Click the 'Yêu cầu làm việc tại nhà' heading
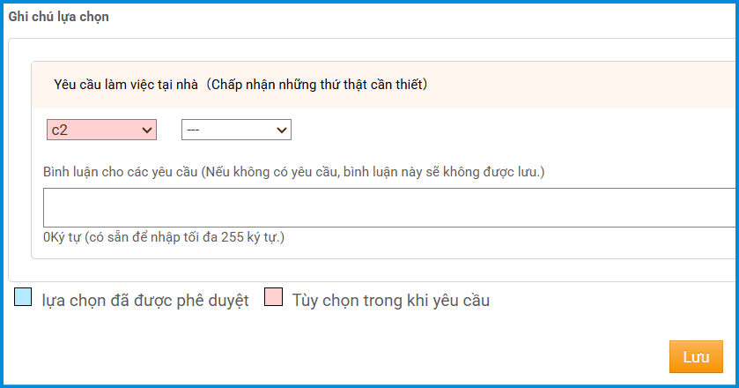 pyautogui.click(x=125, y=85)
